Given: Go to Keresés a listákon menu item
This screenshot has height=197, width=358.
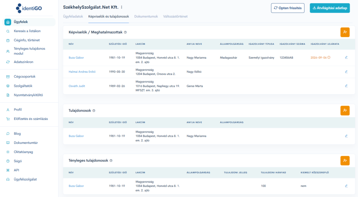Looking at the screenshot, I should 27,31.
